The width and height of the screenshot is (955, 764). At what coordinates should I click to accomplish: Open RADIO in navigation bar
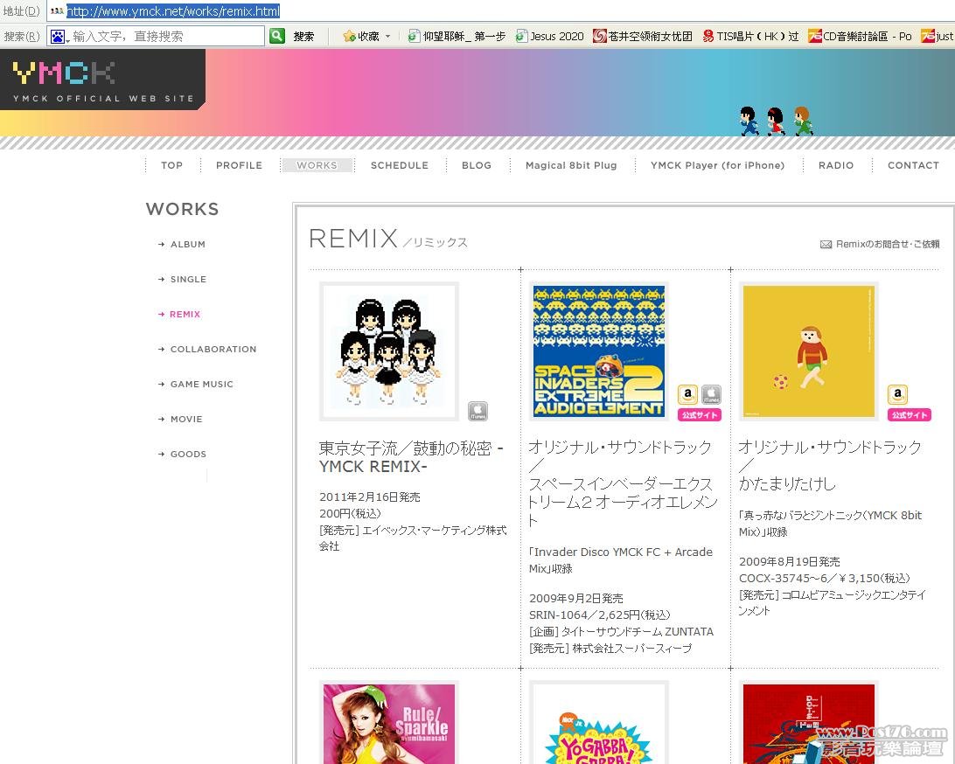(836, 165)
